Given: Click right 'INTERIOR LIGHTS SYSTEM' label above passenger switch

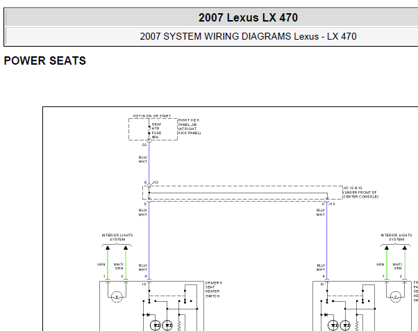Looking at the screenshot, I should (x=396, y=237).
